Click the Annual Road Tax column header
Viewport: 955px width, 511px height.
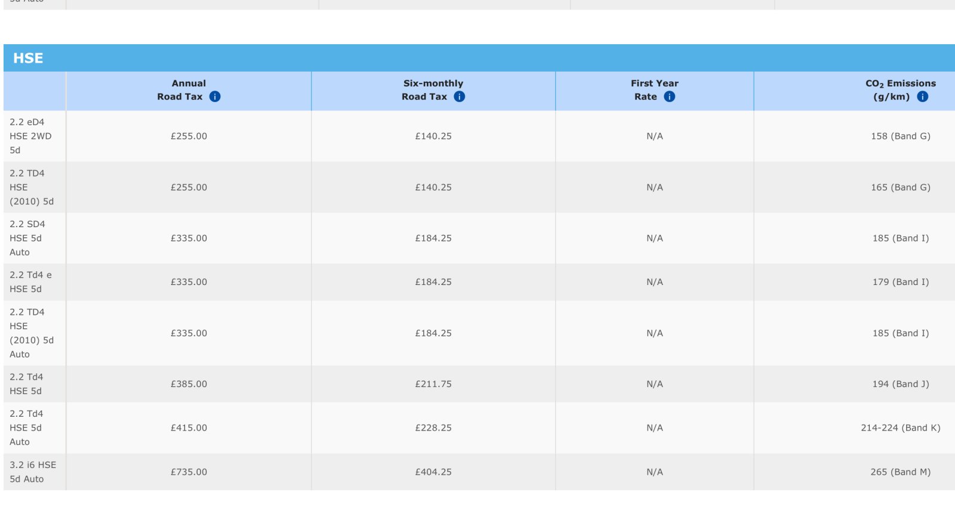click(189, 91)
